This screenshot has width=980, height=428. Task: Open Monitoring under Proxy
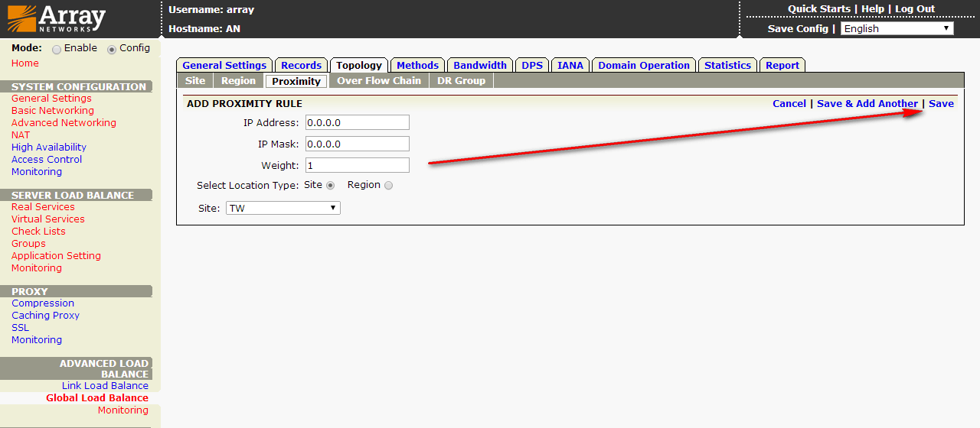[37, 339]
